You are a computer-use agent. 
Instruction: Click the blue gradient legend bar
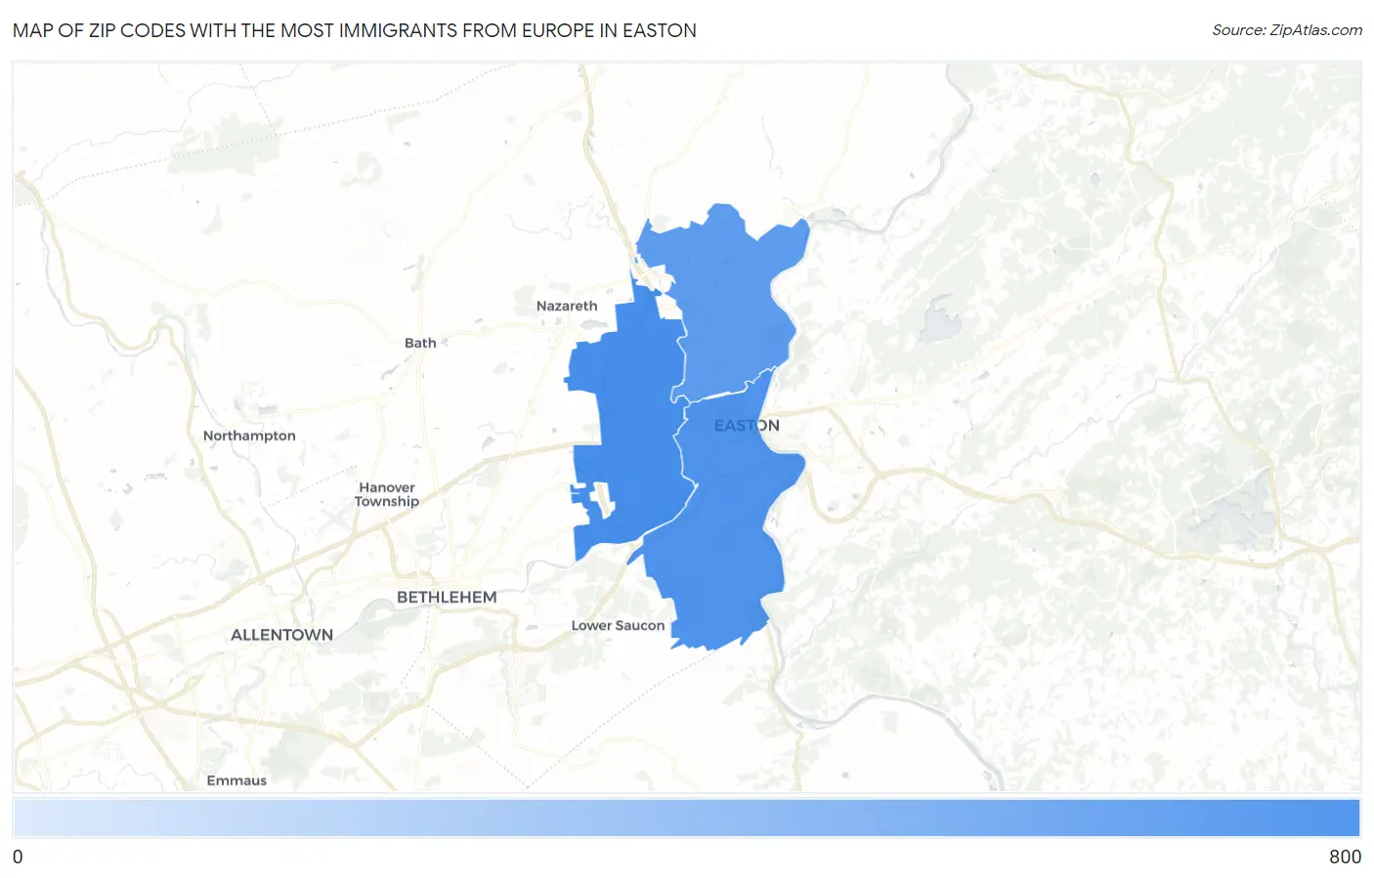pos(686,817)
